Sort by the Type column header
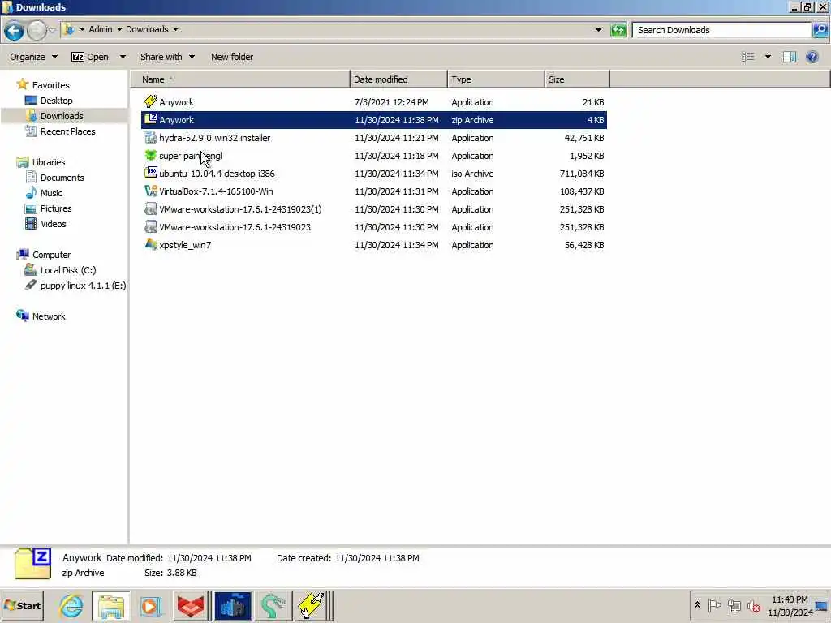 [x=496, y=79]
